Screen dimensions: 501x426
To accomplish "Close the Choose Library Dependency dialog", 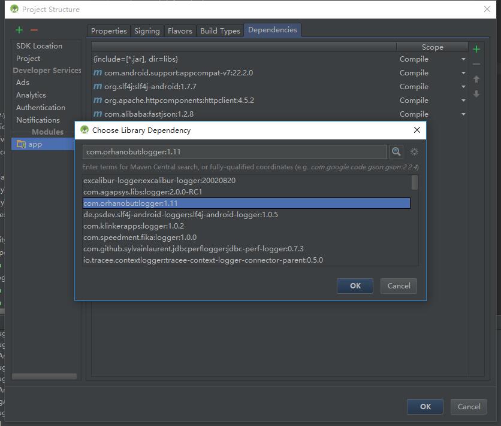I will [x=417, y=130].
